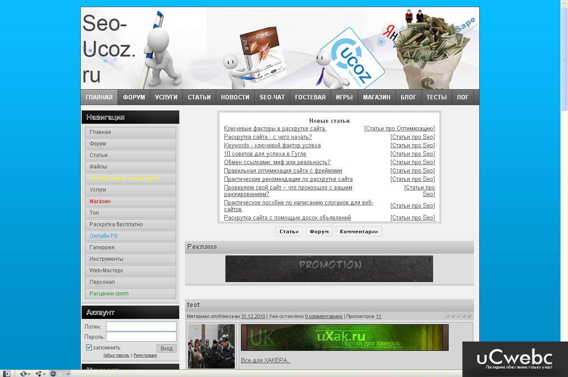Enable the запомнить login checkbox
The height and width of the screenshot is (377, 568).
coord(89,347)
